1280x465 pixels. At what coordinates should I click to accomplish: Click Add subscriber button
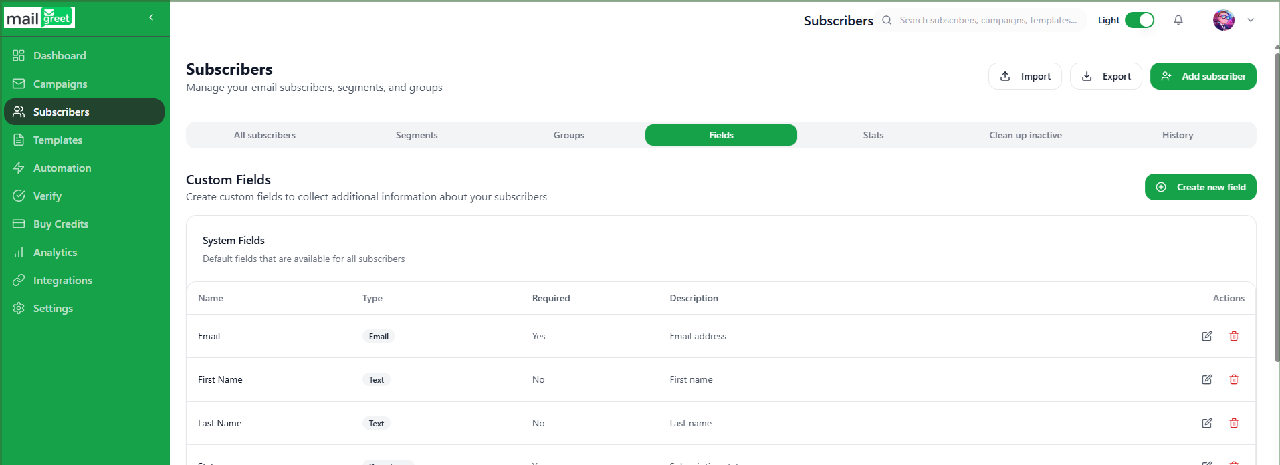click(x=1203, y=76)
